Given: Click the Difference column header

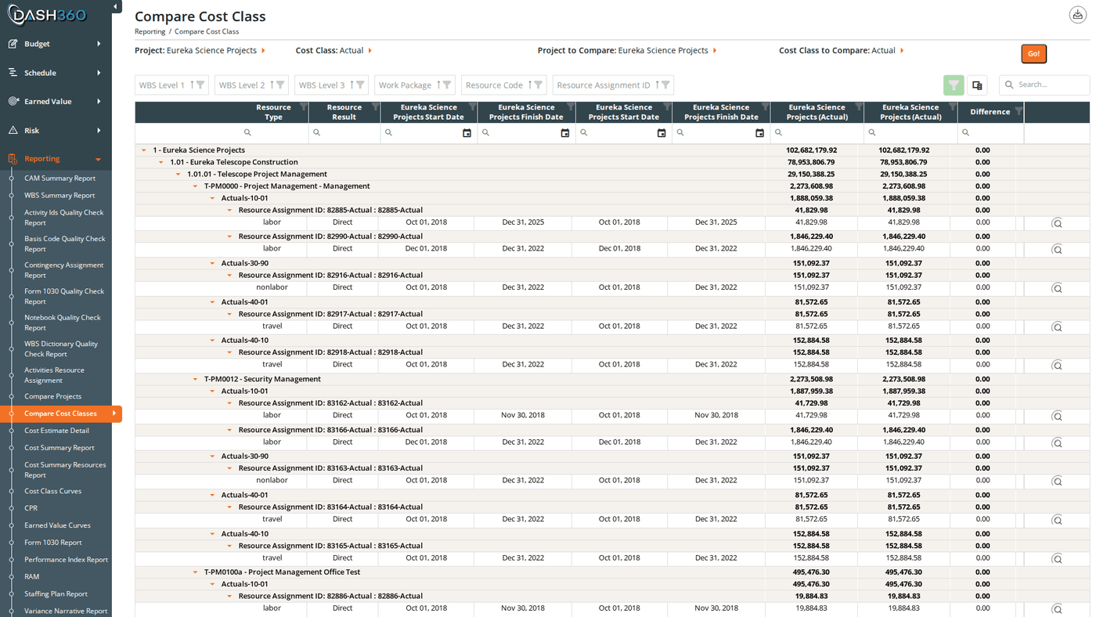Looking at the screenshot, I should click(990, 112).
